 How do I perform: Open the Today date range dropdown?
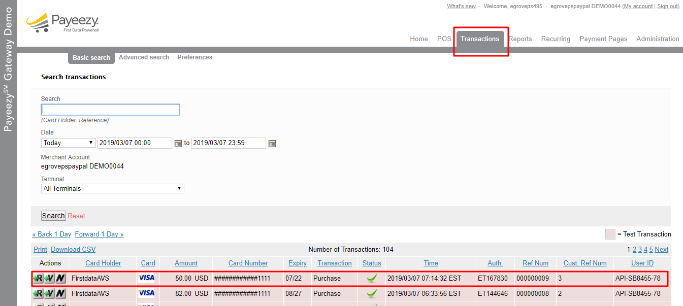69,143
